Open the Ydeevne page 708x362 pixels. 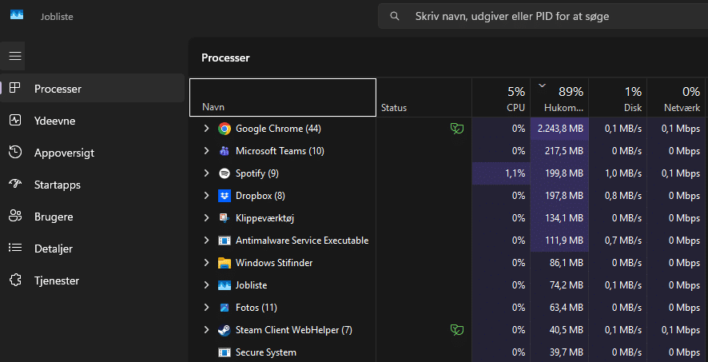click(93, 120)
